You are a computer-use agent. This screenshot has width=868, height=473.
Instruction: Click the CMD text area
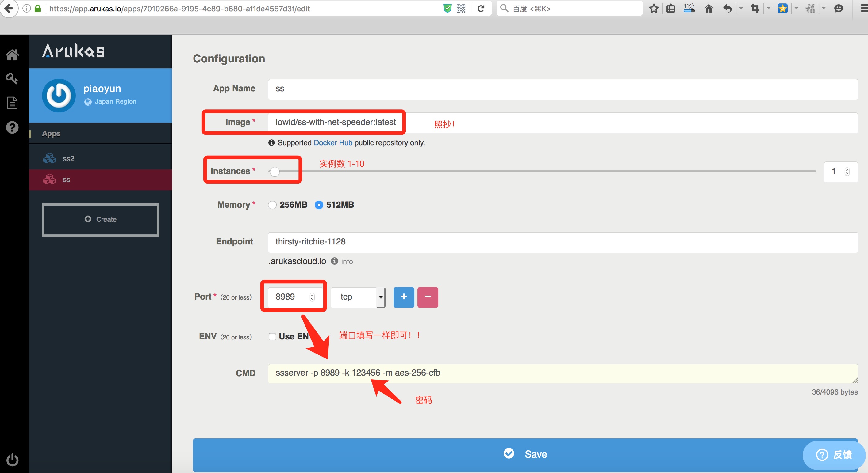(563, 373)
